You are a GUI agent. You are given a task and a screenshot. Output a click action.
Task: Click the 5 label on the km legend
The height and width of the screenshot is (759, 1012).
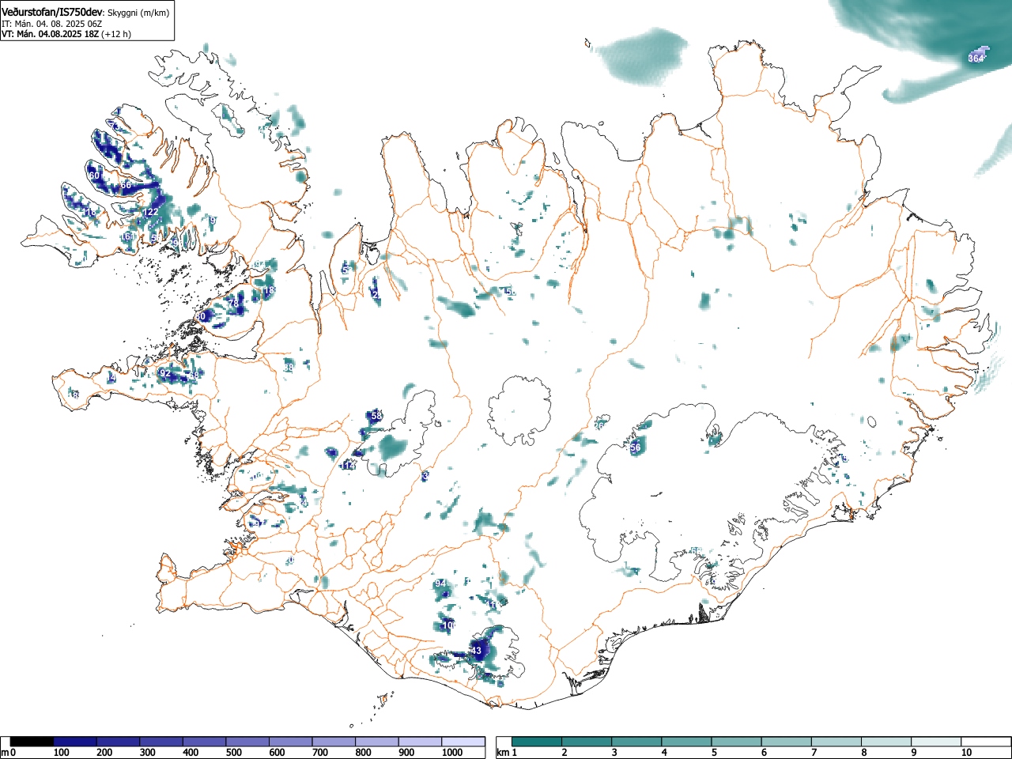click(x=714, y=753)
